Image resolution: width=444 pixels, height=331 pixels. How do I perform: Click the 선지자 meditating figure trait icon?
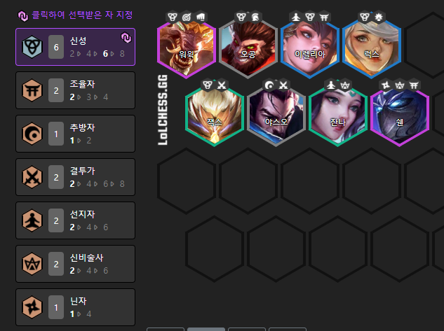click(x=32, y=220)
